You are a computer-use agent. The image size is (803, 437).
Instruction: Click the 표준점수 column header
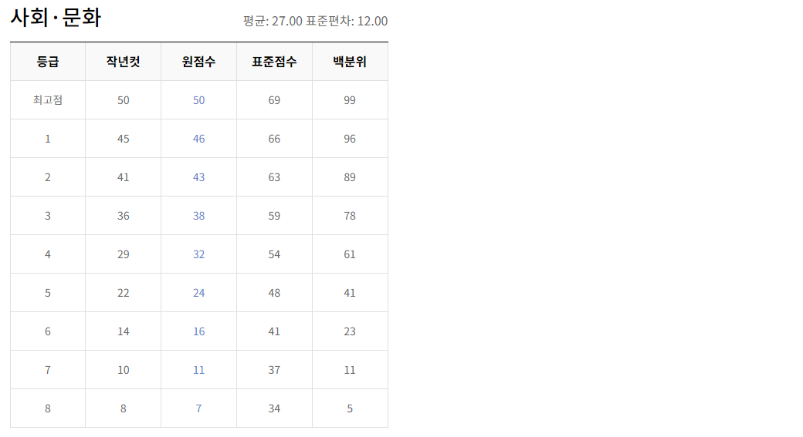click(274, 62)
